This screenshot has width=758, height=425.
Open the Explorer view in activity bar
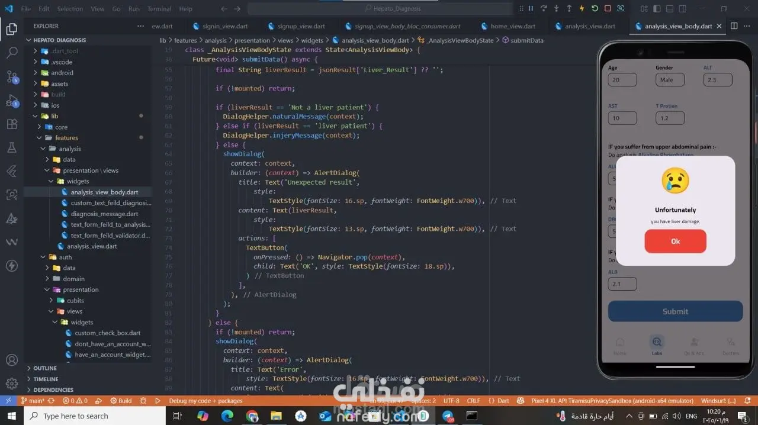click(x=11, y=28)
